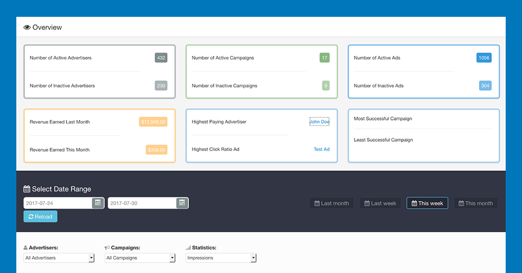Click the 230 inactive advertisers badge
The image size is (522, 273).
click(x=161, y=86)
